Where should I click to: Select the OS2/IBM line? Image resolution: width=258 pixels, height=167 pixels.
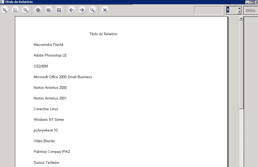coord(41,66)
